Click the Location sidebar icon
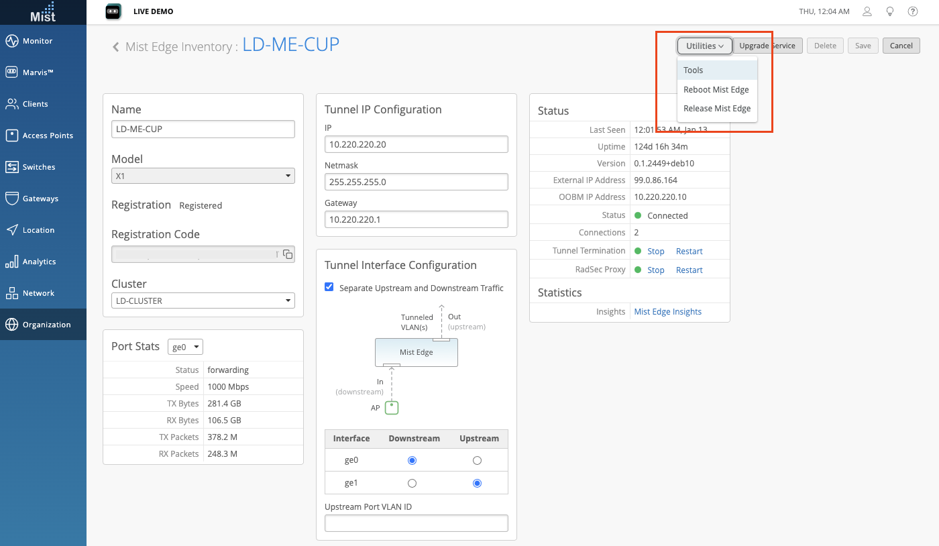Viewport: 939px width, 546px height. 11,230
